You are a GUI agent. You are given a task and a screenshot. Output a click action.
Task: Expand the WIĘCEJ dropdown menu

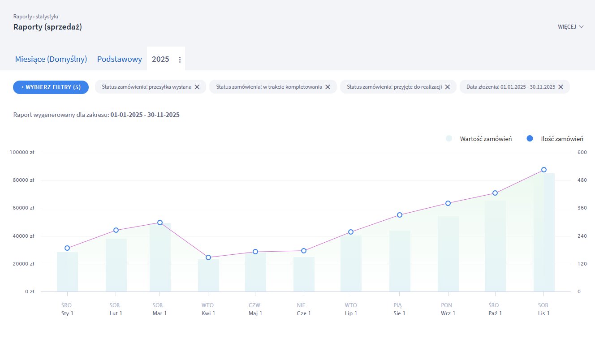point(570,27)
